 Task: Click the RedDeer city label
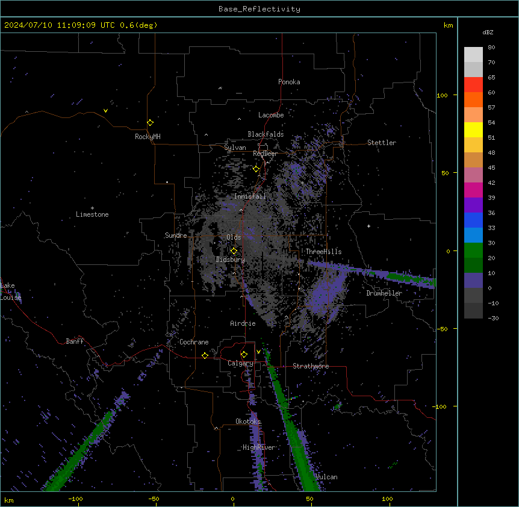pos(265,154)
